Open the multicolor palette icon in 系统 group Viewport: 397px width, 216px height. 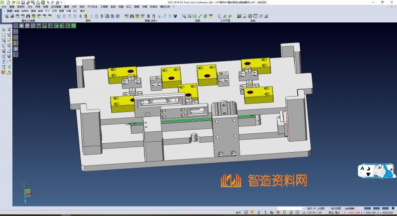(x=239, y=16)
